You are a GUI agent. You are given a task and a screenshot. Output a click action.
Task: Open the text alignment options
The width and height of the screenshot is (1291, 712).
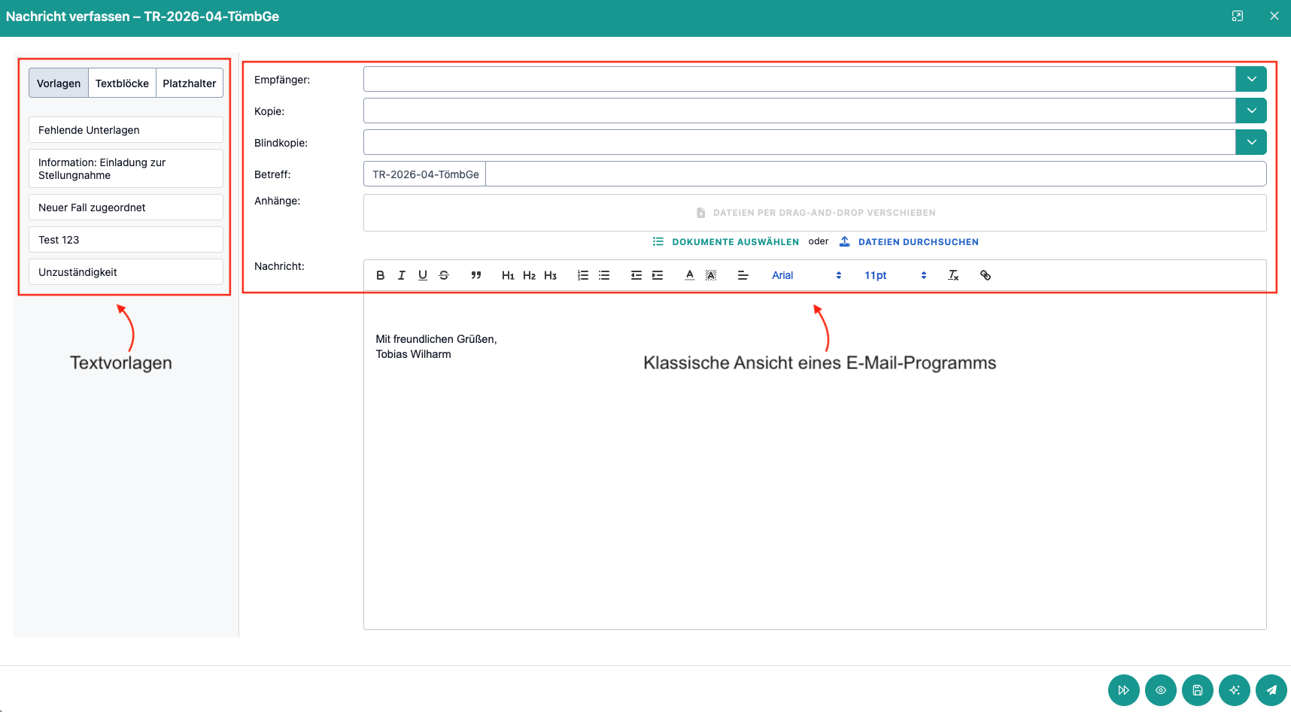[743, 275]
